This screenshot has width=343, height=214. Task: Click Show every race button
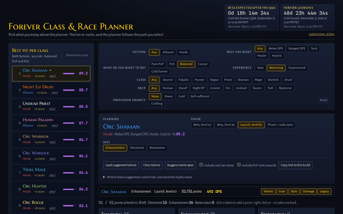coord(77,55)
